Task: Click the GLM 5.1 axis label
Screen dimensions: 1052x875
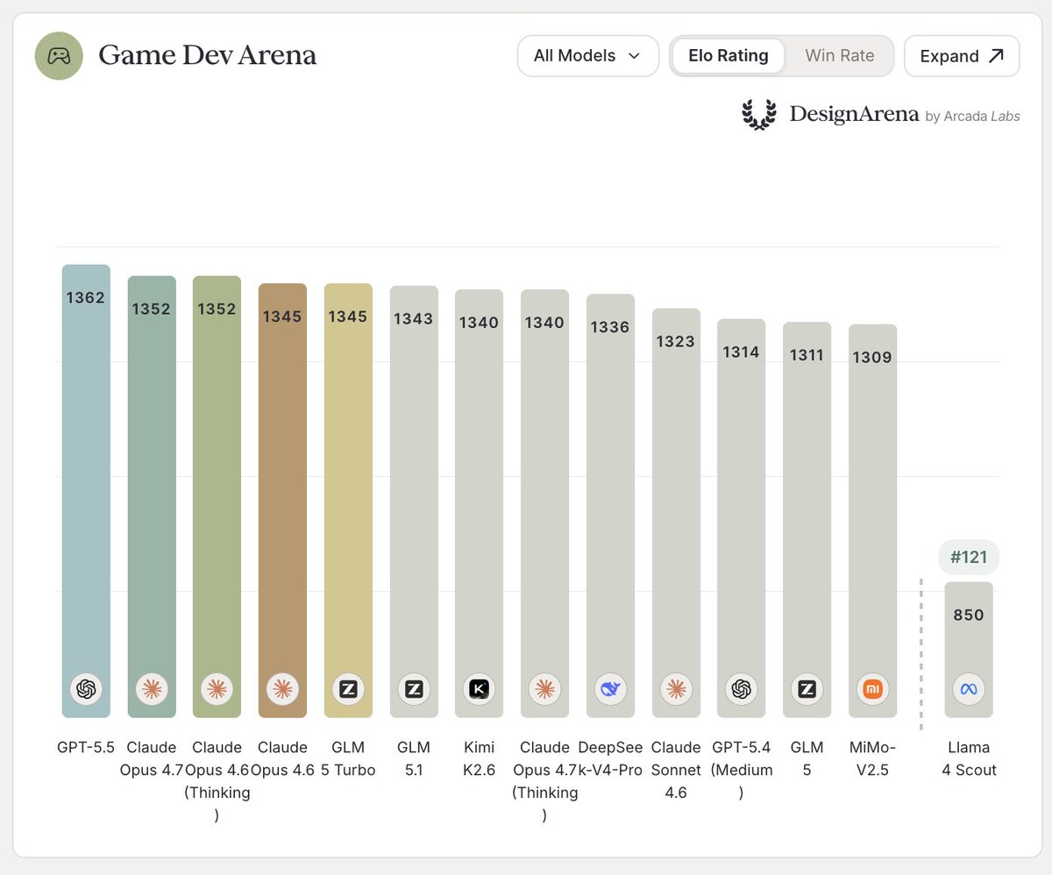Action: 414,759
